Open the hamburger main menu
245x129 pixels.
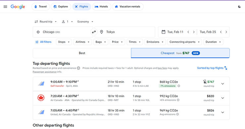point(5,7)
